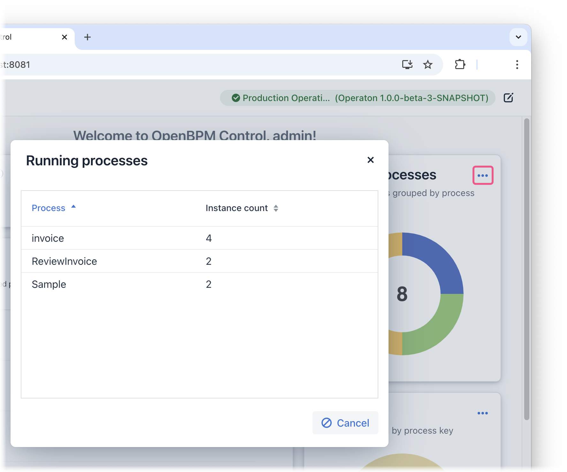Click instance count 4 for invoice
Viewport: 567px width, 472px height.
pos(209,238)
